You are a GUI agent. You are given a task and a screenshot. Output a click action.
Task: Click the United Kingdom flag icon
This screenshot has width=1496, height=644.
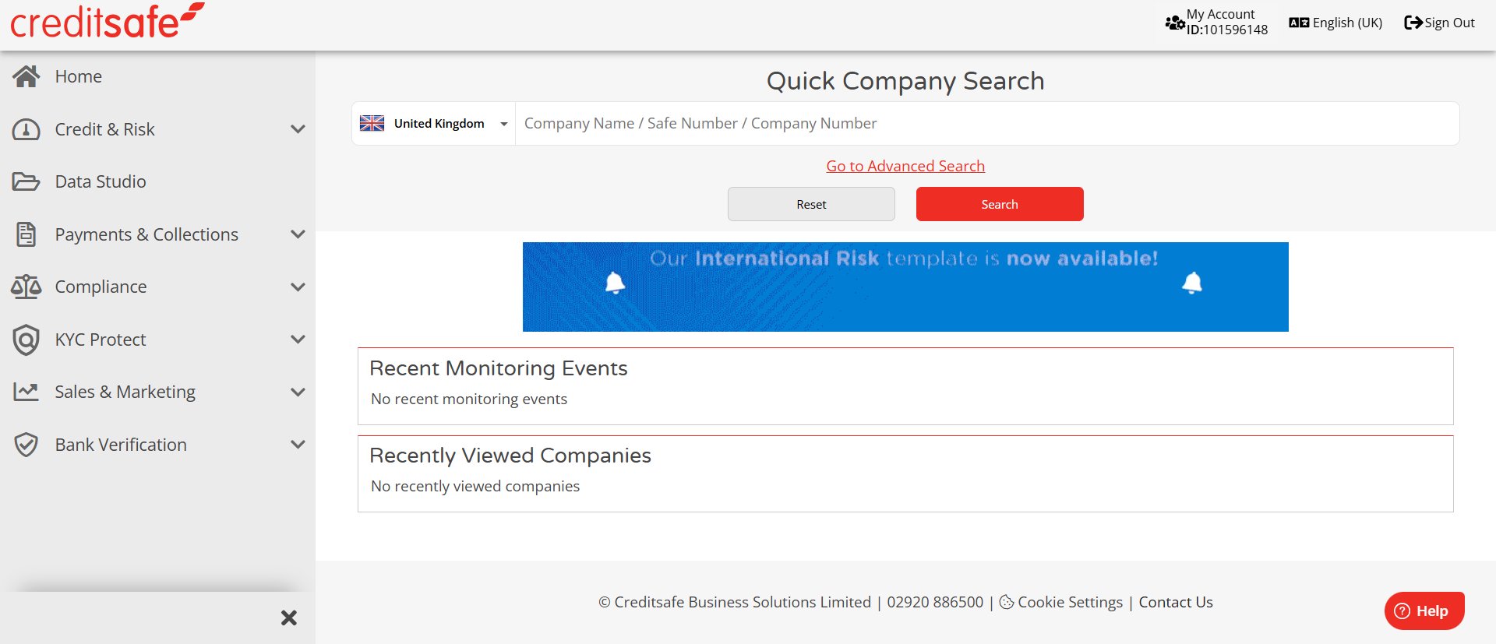coord(372,123)
